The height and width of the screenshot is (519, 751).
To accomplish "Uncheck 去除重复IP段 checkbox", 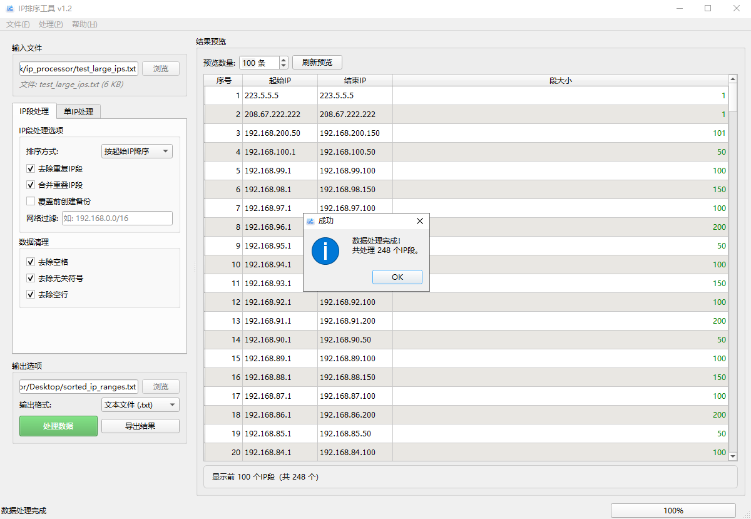I will point(31,169).
